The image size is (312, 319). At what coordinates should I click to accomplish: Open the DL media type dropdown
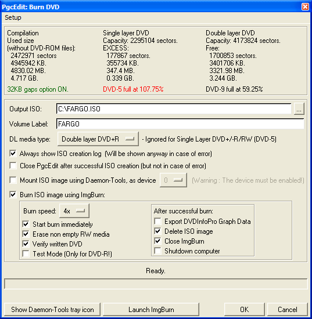coord(98,139)
